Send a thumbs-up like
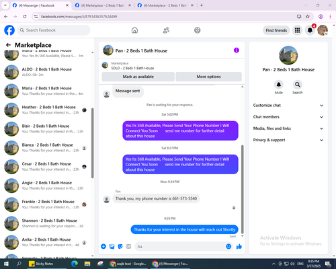The image size is (336, 269). (x=239, y=247)
